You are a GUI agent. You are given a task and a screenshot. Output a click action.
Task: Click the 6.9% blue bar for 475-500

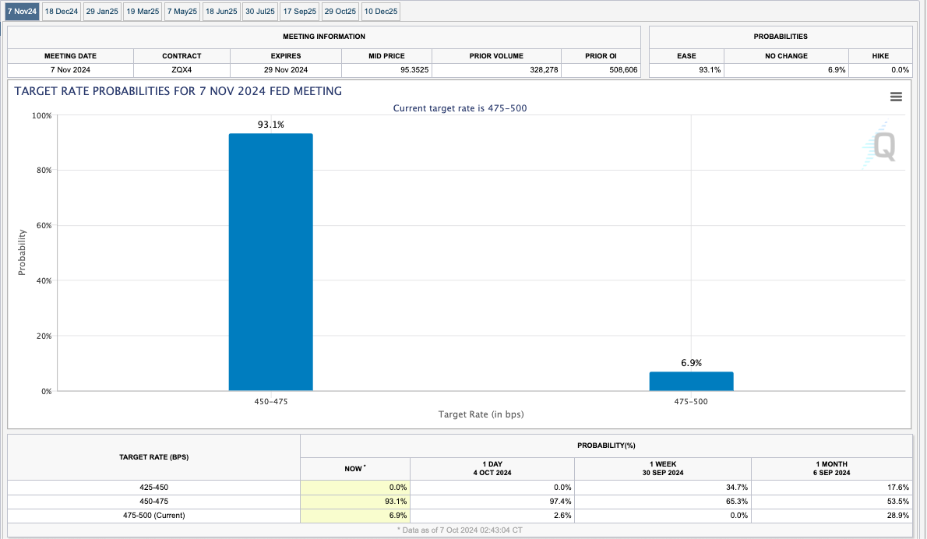691,381
